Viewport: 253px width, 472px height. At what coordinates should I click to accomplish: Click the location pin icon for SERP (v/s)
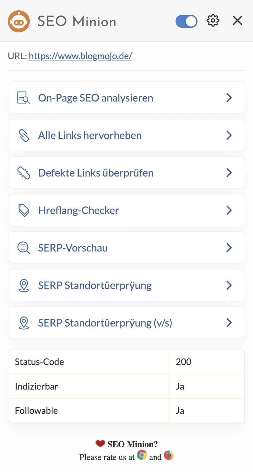point(24,323)
